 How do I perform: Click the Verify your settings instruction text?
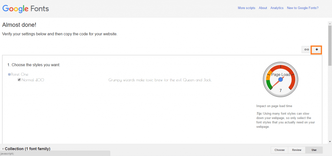tap(60, 34)
